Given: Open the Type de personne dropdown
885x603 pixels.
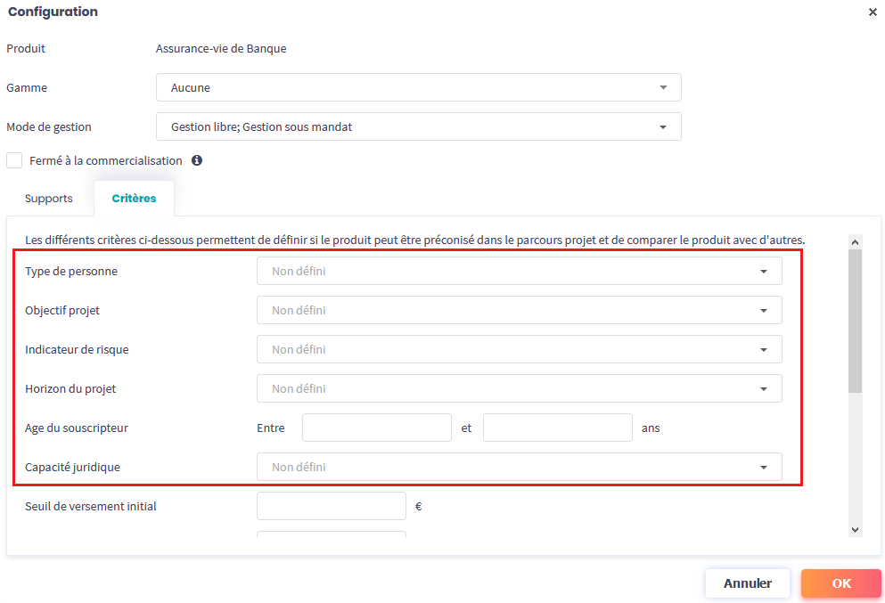Looking at the screenshot, I should point(519,272).
